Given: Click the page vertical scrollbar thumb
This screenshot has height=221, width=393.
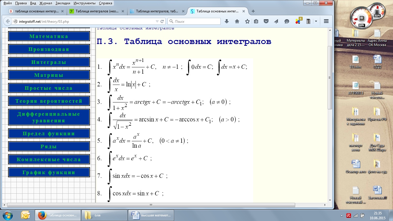Looking at the screenshot, I should pyautogui.click(x=330, y=77).
